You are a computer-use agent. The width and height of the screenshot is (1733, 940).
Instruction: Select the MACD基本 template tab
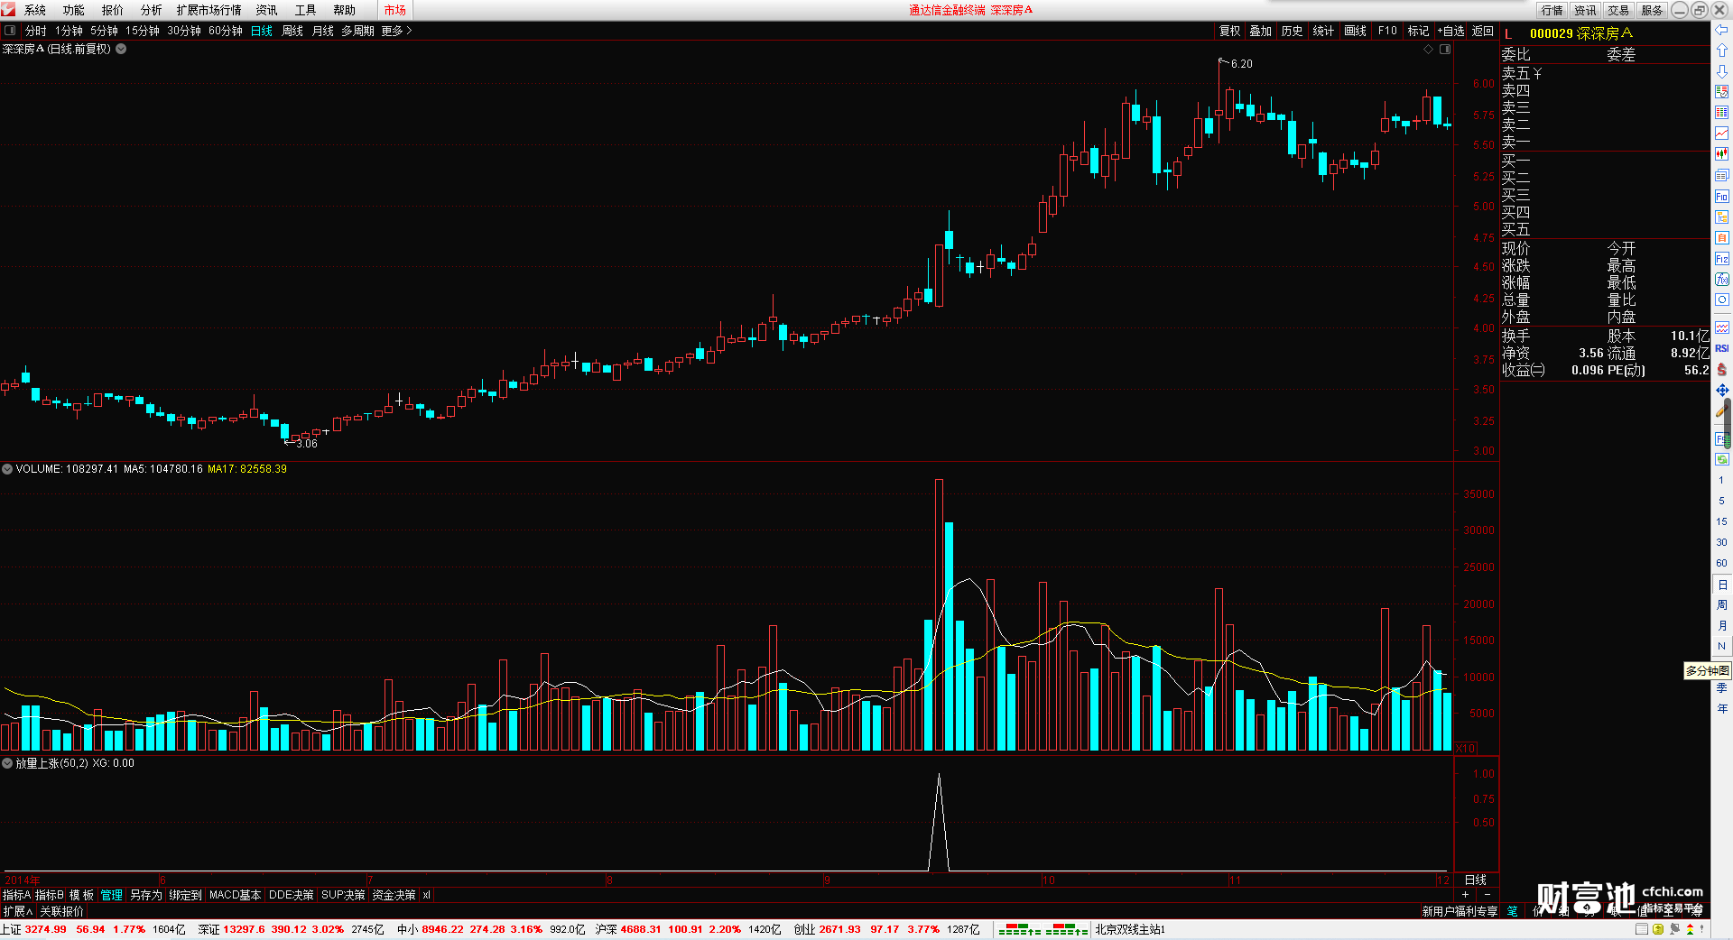point(235,895)
